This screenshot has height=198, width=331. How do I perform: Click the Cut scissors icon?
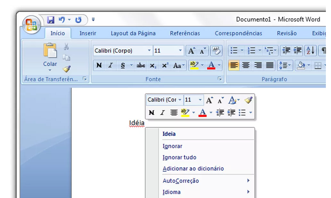click(66, 47)
